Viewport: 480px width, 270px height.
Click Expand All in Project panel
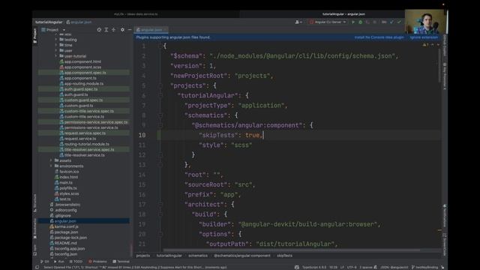click(106, 30)
